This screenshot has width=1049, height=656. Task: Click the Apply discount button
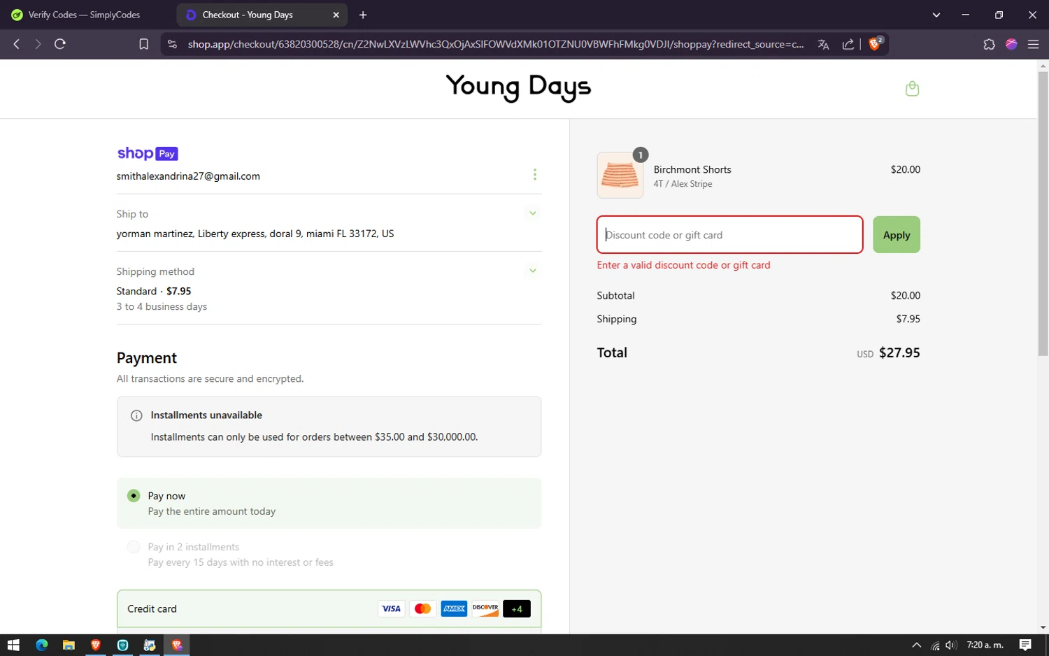[x=897, y=235]
